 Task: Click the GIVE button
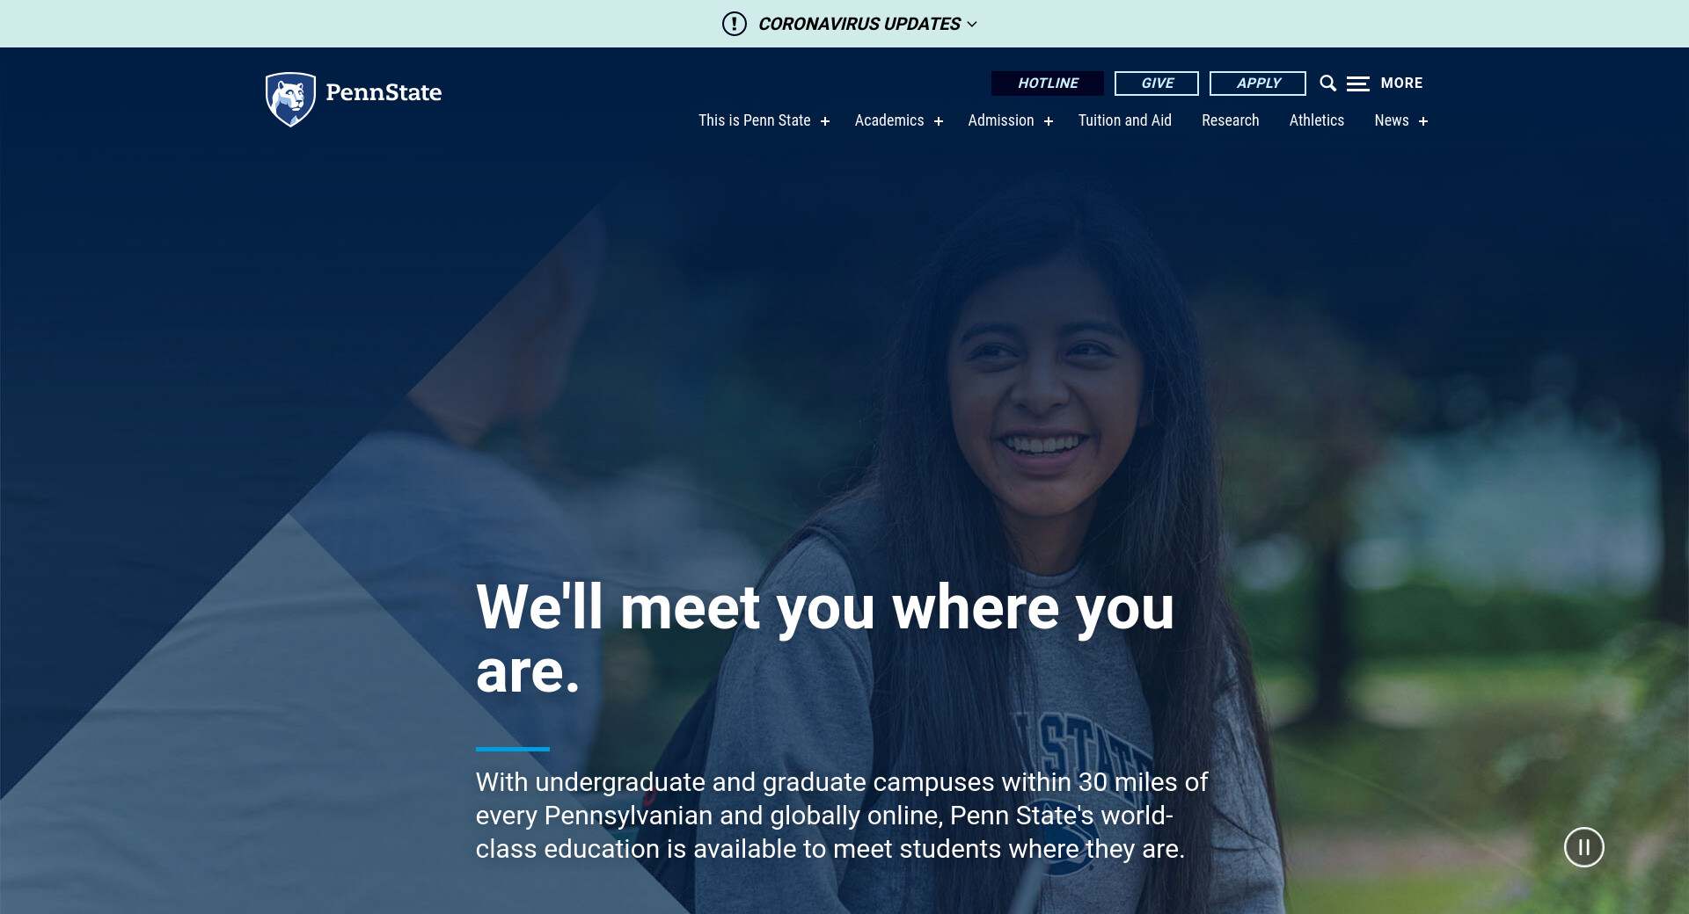tap(1157, 83)
